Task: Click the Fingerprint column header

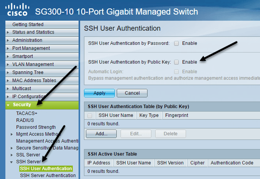Action: click(177, 115)
